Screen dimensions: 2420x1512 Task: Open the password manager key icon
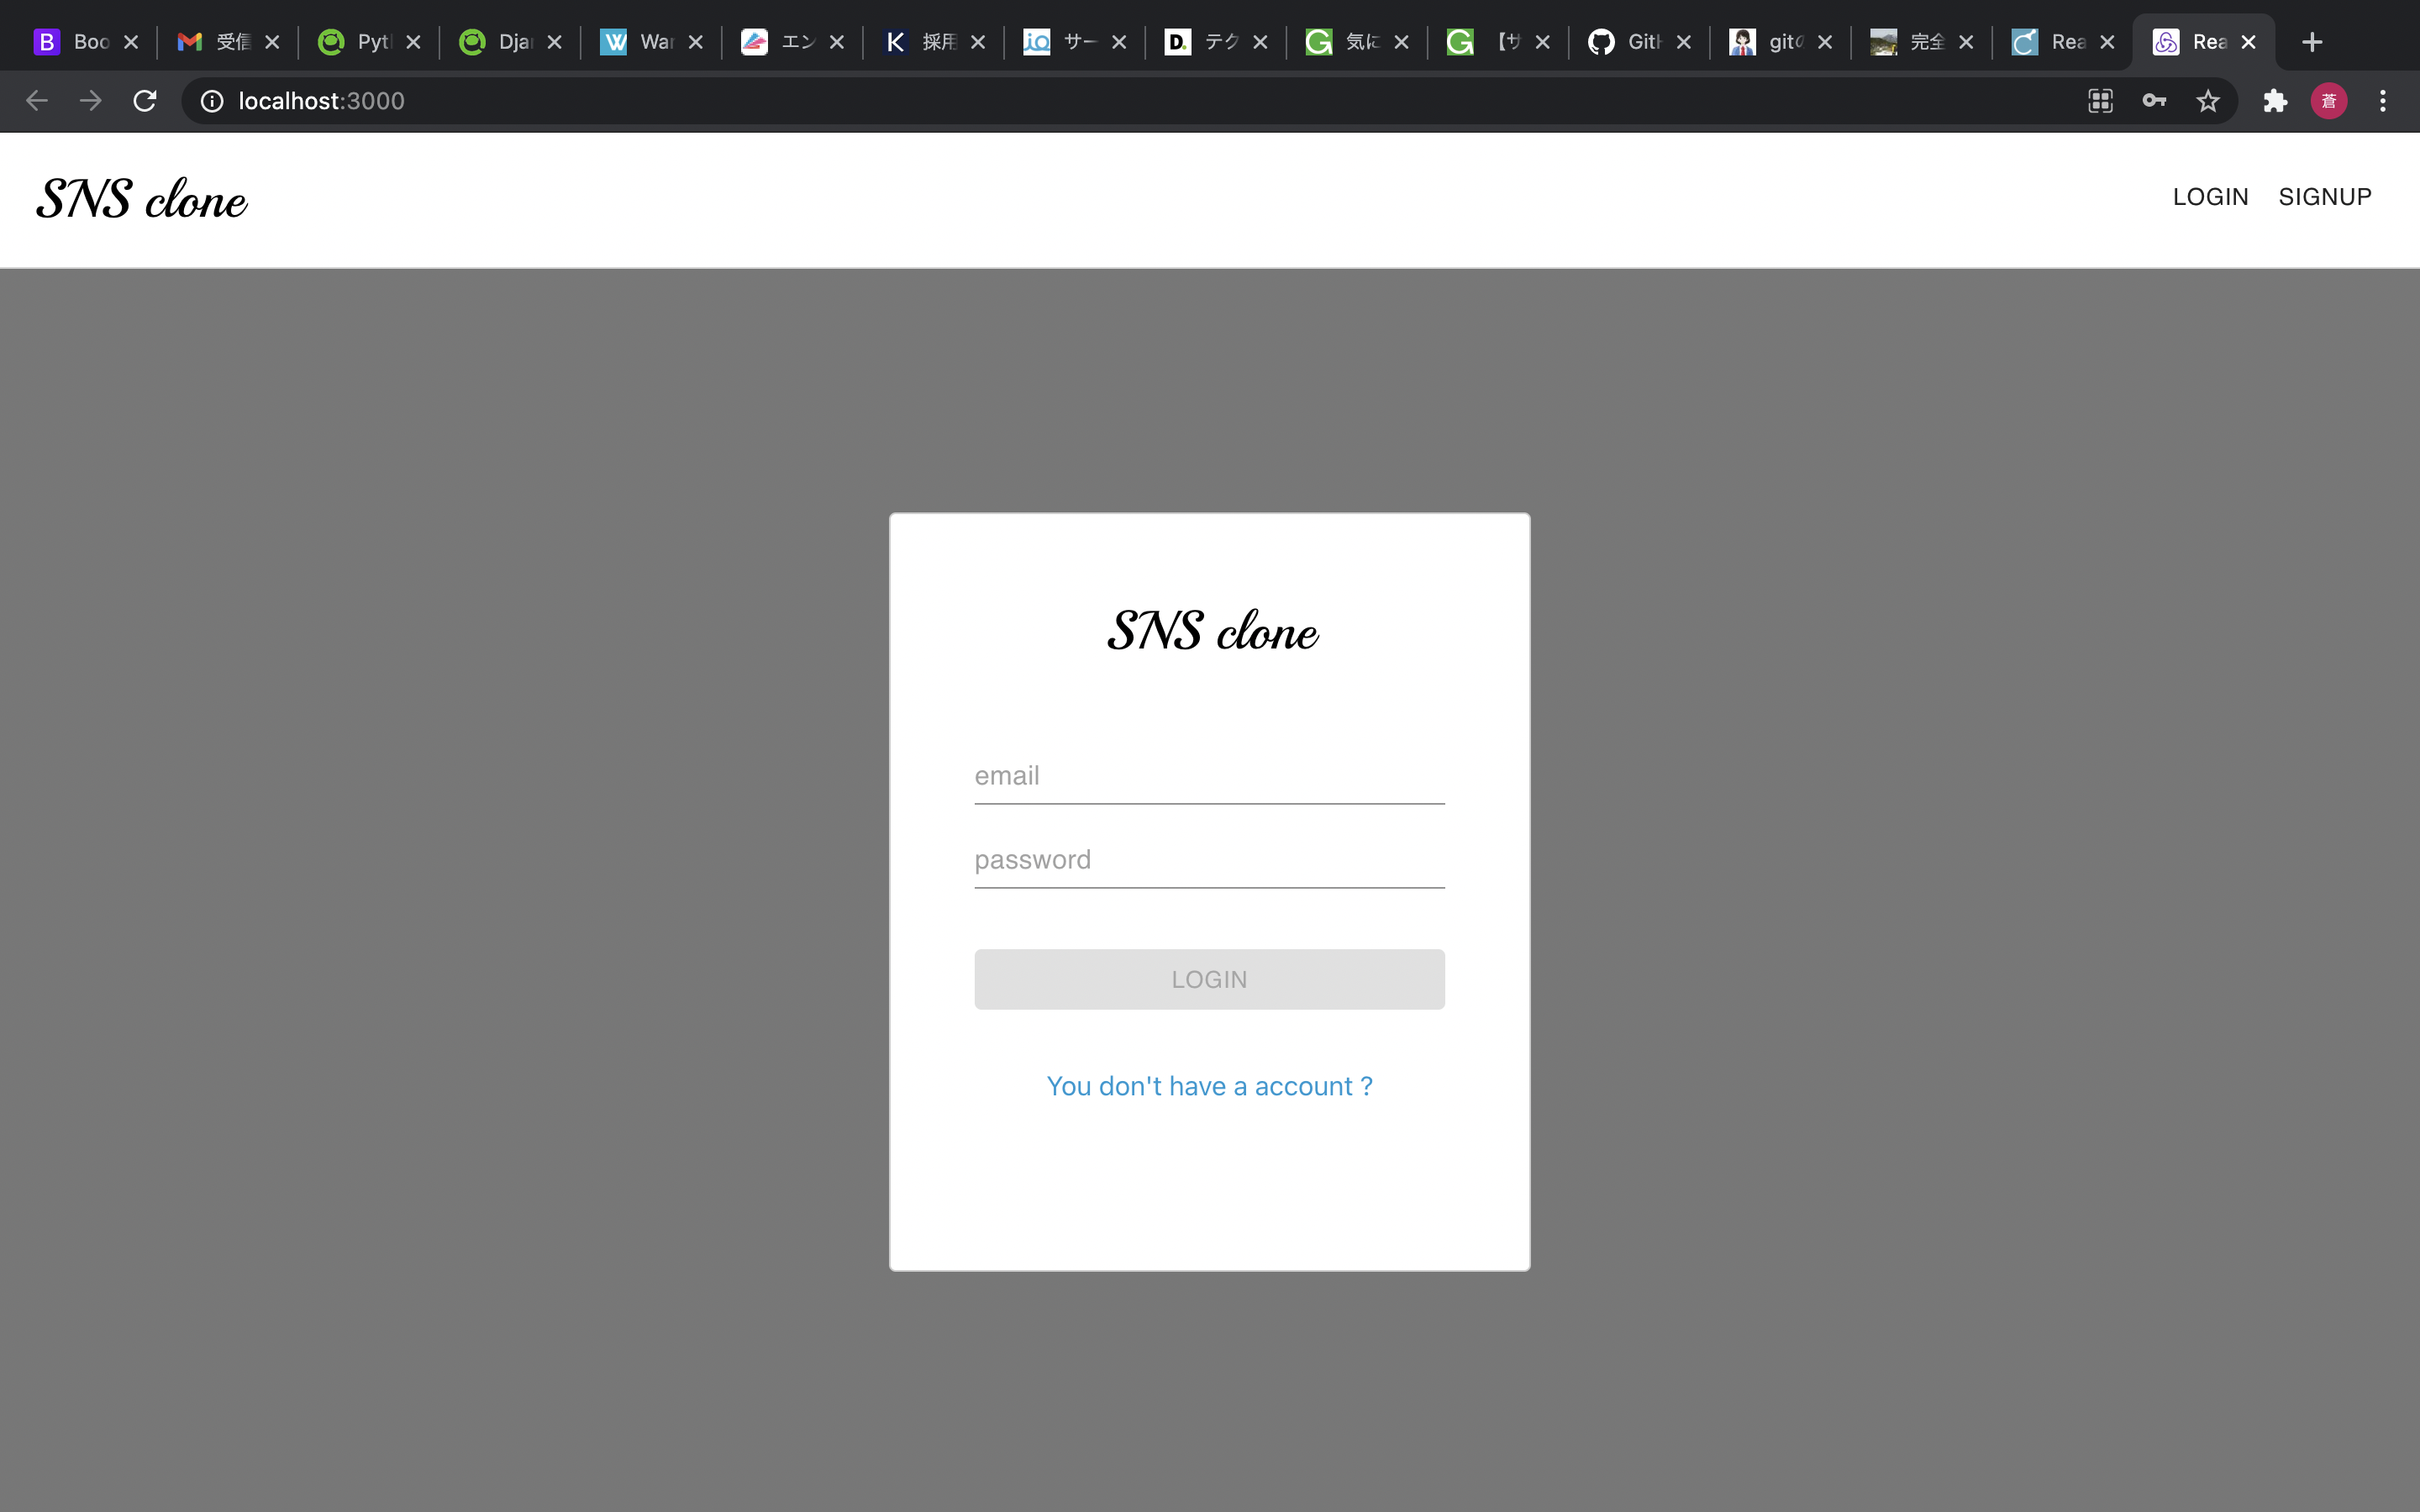tap(2155, 100)
